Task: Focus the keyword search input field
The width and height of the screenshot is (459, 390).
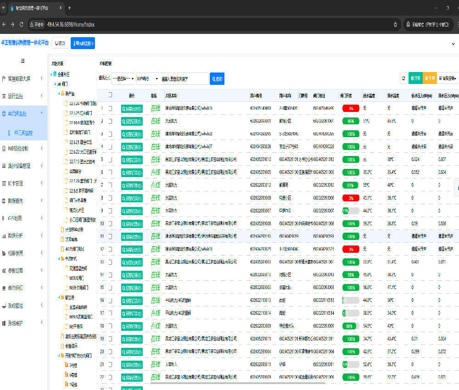Action: click(184, 79)
